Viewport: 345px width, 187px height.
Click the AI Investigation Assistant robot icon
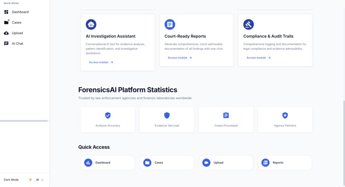pos(91,24)
